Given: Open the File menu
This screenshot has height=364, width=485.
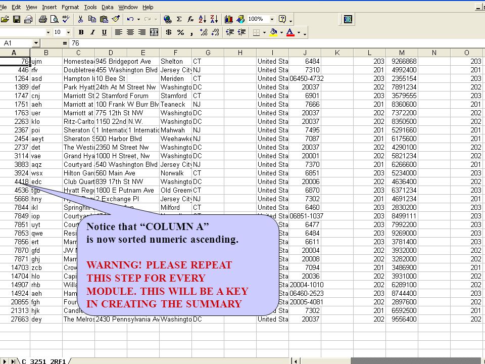Looking at the screenshot, I should 3,7.
